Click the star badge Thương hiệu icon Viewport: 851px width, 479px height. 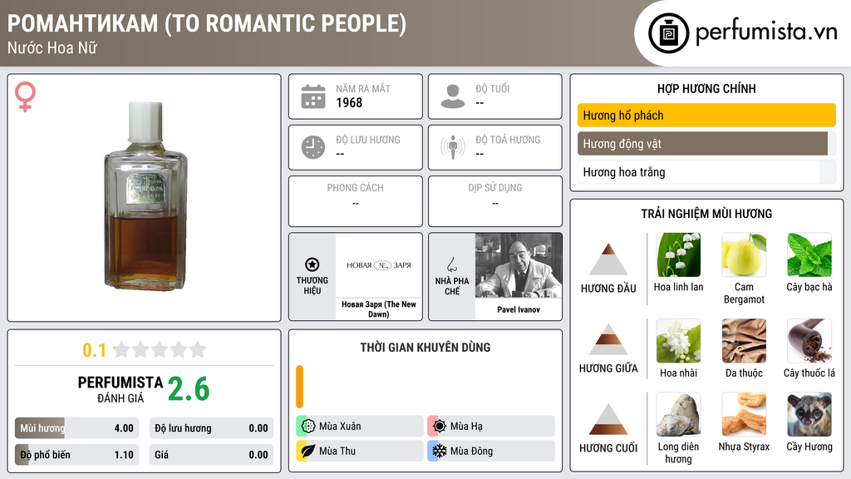[312, 264]
